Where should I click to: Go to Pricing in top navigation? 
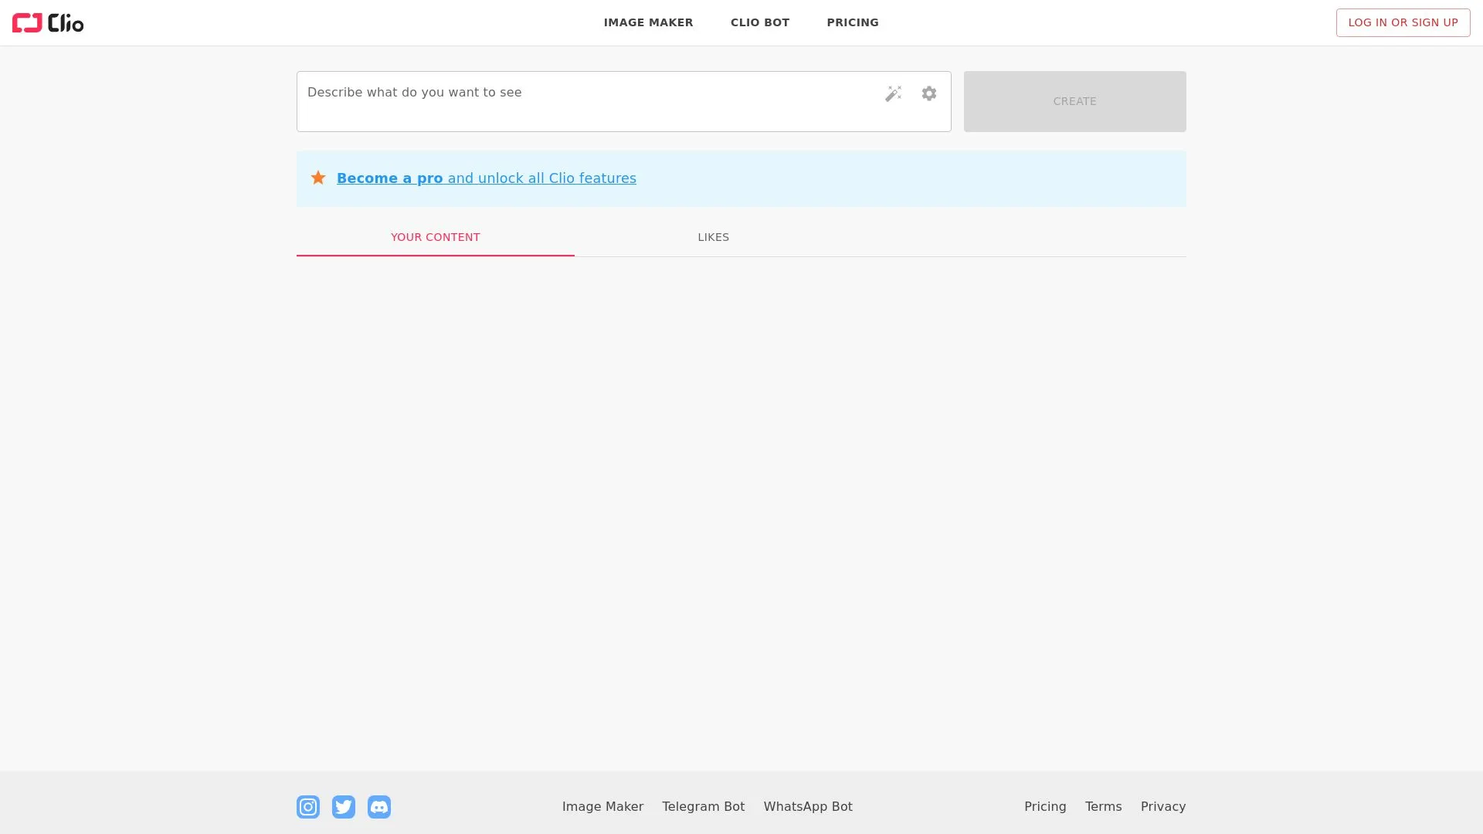(853, 22)
